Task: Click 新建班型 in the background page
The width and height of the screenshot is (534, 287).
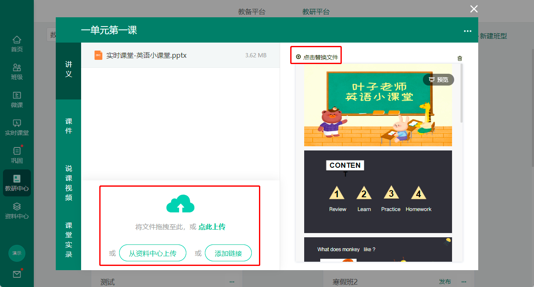Action: point(493,36)
